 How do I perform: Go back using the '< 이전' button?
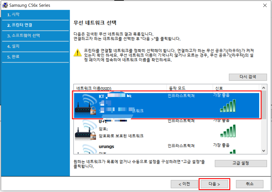(184, 184)
